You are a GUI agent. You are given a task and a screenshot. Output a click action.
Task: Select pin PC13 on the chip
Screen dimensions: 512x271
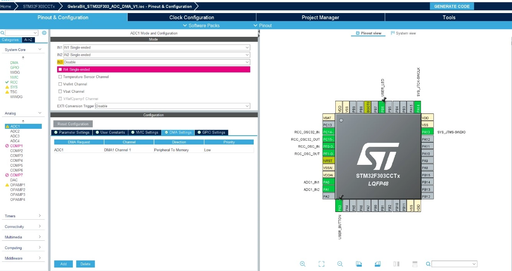pyautogui.click(x=329, y=125)
